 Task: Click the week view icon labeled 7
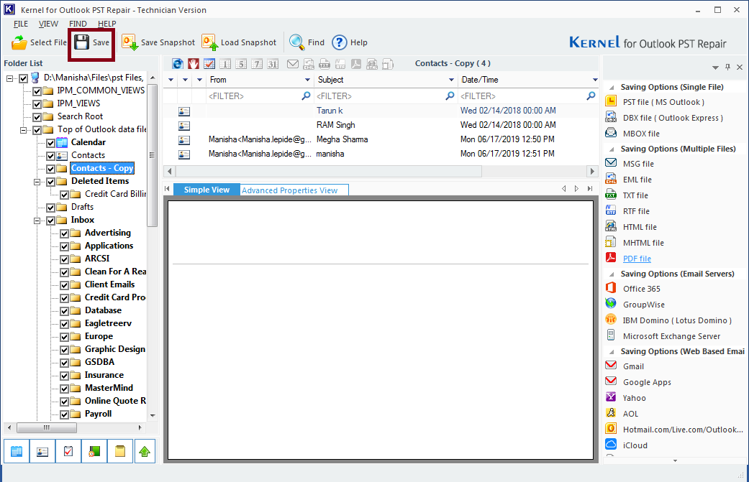click(257, 64)
